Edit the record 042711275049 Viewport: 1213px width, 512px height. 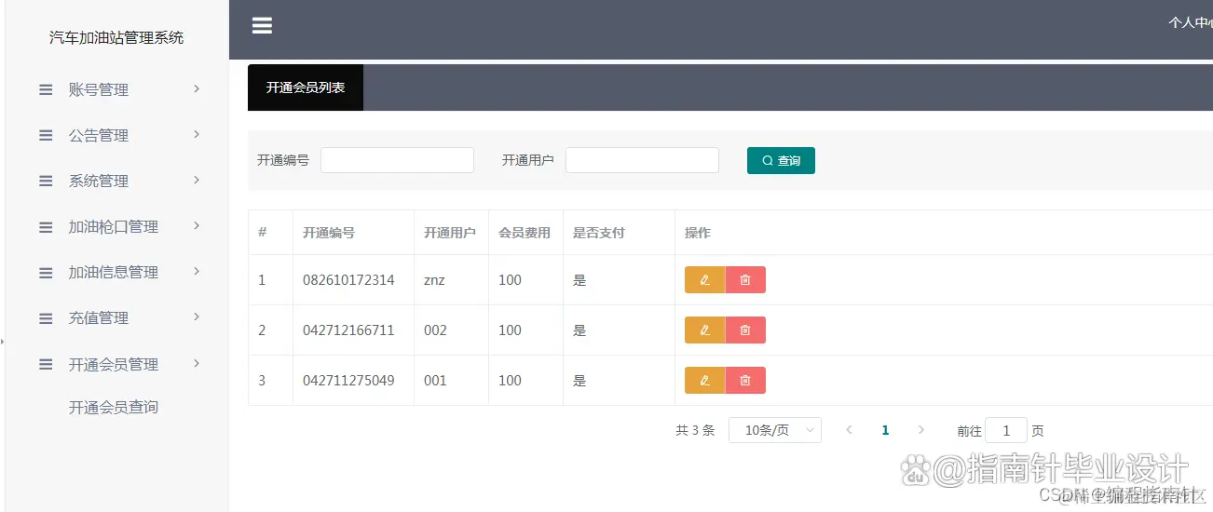tap(704, 380)
